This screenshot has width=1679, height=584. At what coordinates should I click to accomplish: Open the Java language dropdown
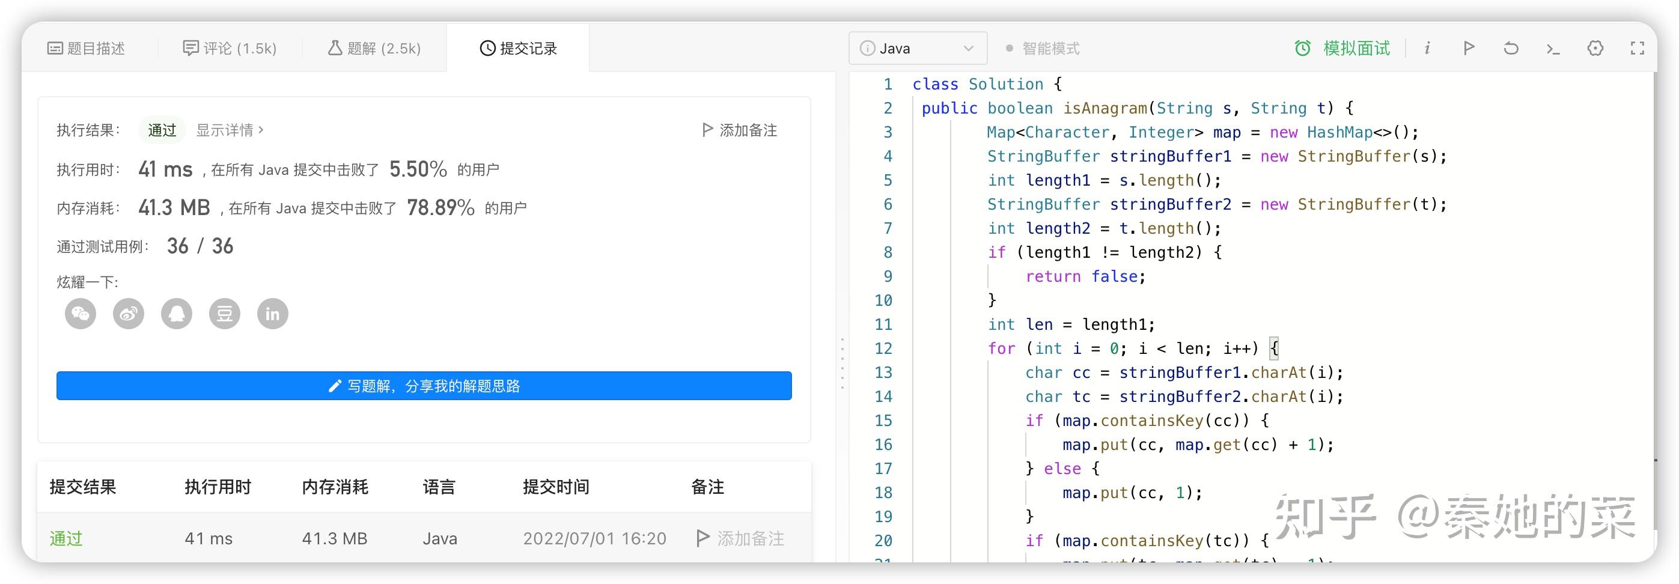point(917,48)
